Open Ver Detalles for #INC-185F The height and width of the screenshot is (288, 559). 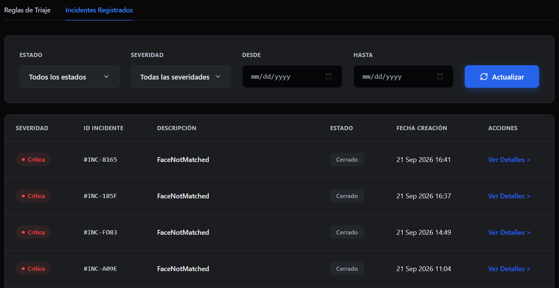pos(509,196)
